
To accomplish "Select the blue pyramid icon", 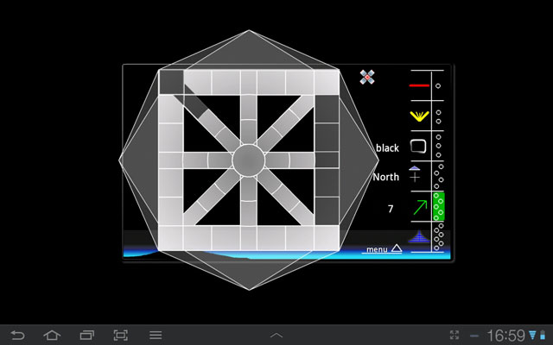I will coord(418,236).
